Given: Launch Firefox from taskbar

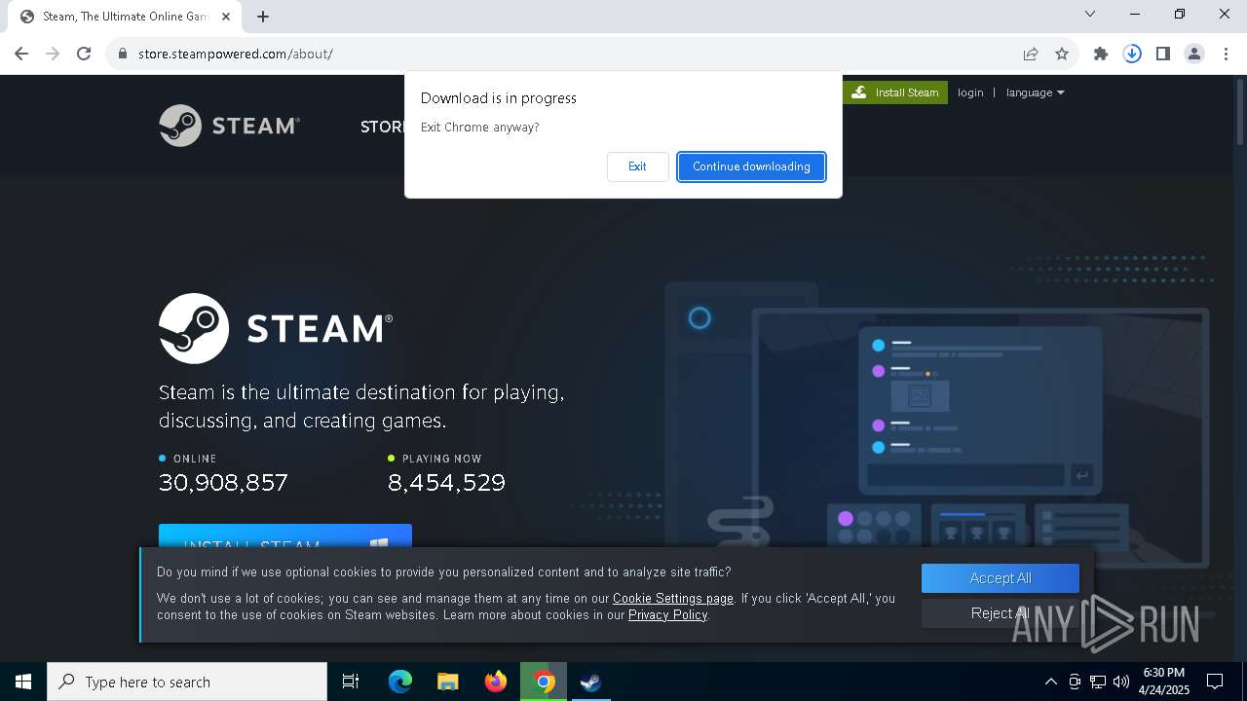Looking at the screenshot, I should (x=496, y=682).
